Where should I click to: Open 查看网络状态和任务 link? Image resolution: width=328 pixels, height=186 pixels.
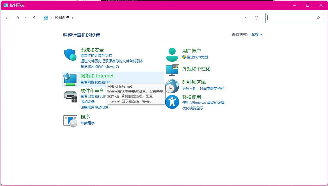tap(96, 82)
